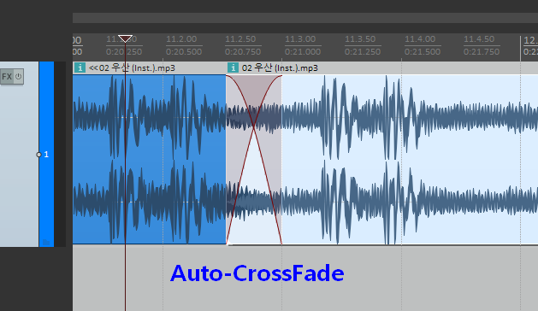Click the second item's name '02 우산 (Inst.).mp3'
The width and height of the screenshot is (538, 311).
pos(280,67)
